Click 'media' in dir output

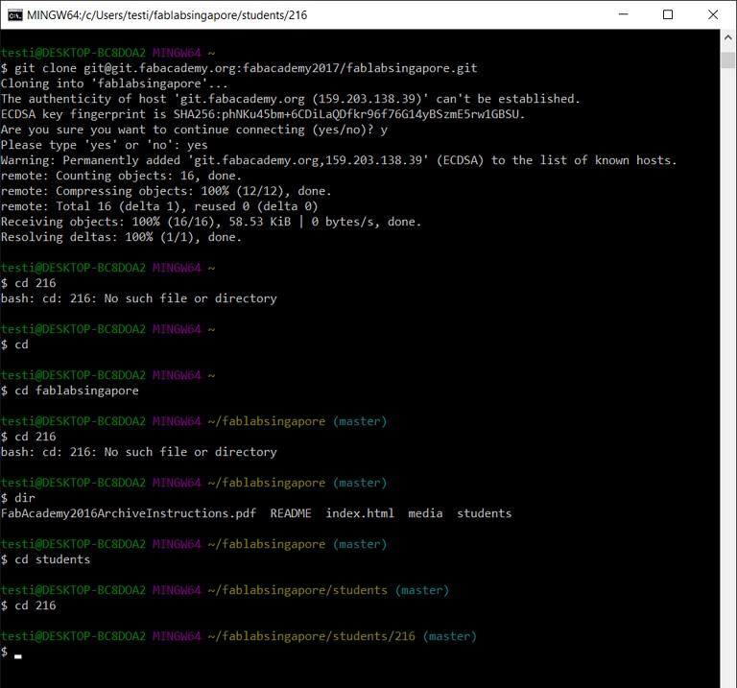[425, 513]
